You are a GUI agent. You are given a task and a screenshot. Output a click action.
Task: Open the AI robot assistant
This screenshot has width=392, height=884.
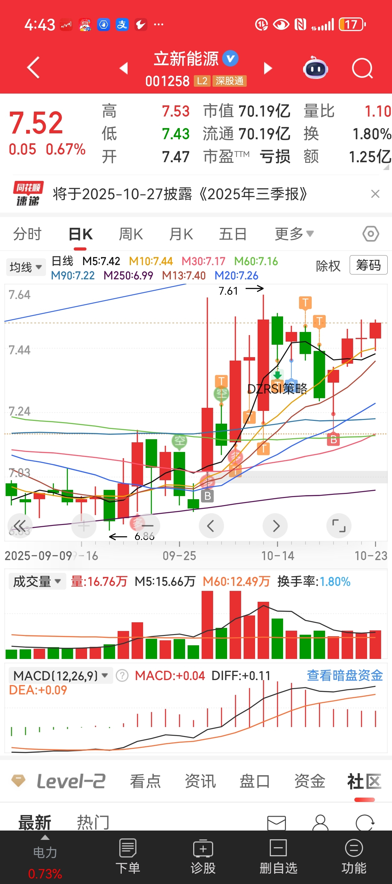(x=315, y=67)
